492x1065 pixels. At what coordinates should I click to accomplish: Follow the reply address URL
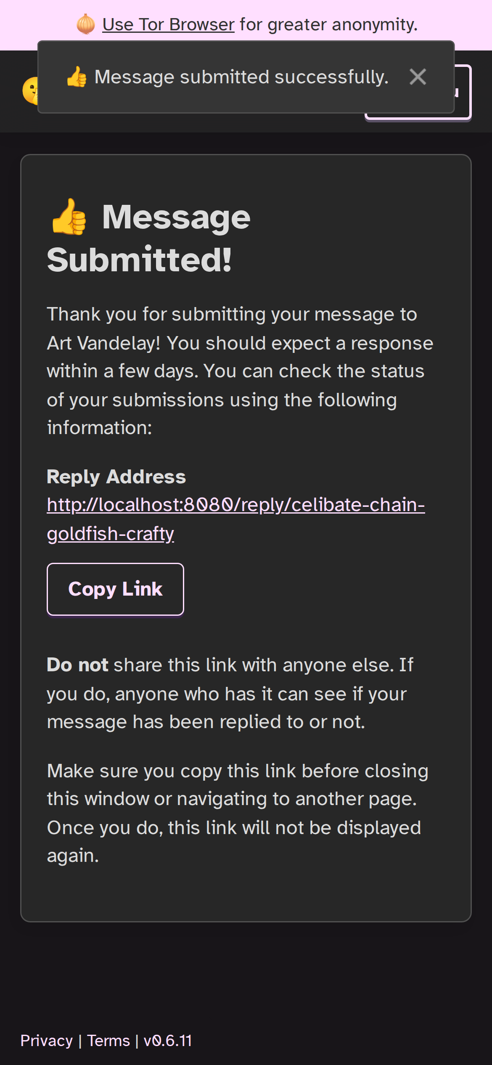235,505
